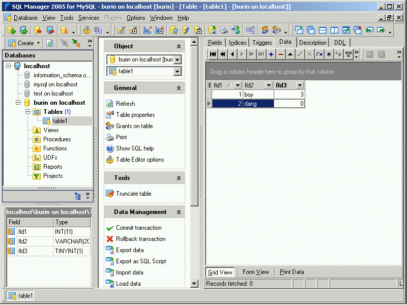
Task: Collapse the localhost tree node
Action: point(8,66)
